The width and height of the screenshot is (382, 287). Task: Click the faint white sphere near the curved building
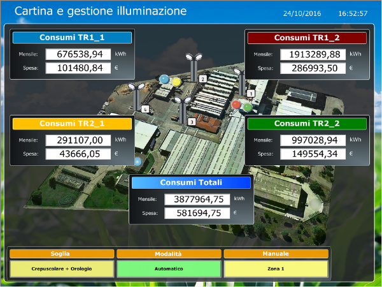pos(315,203)
